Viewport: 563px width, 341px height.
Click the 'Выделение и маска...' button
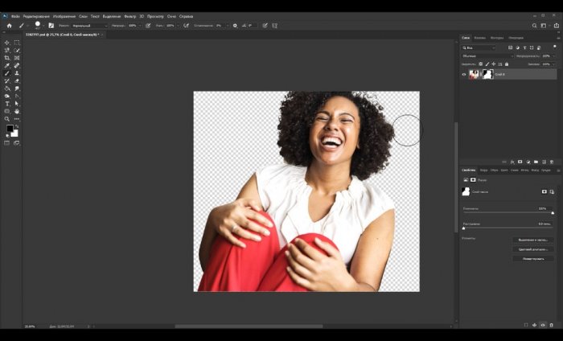point(532,240)
